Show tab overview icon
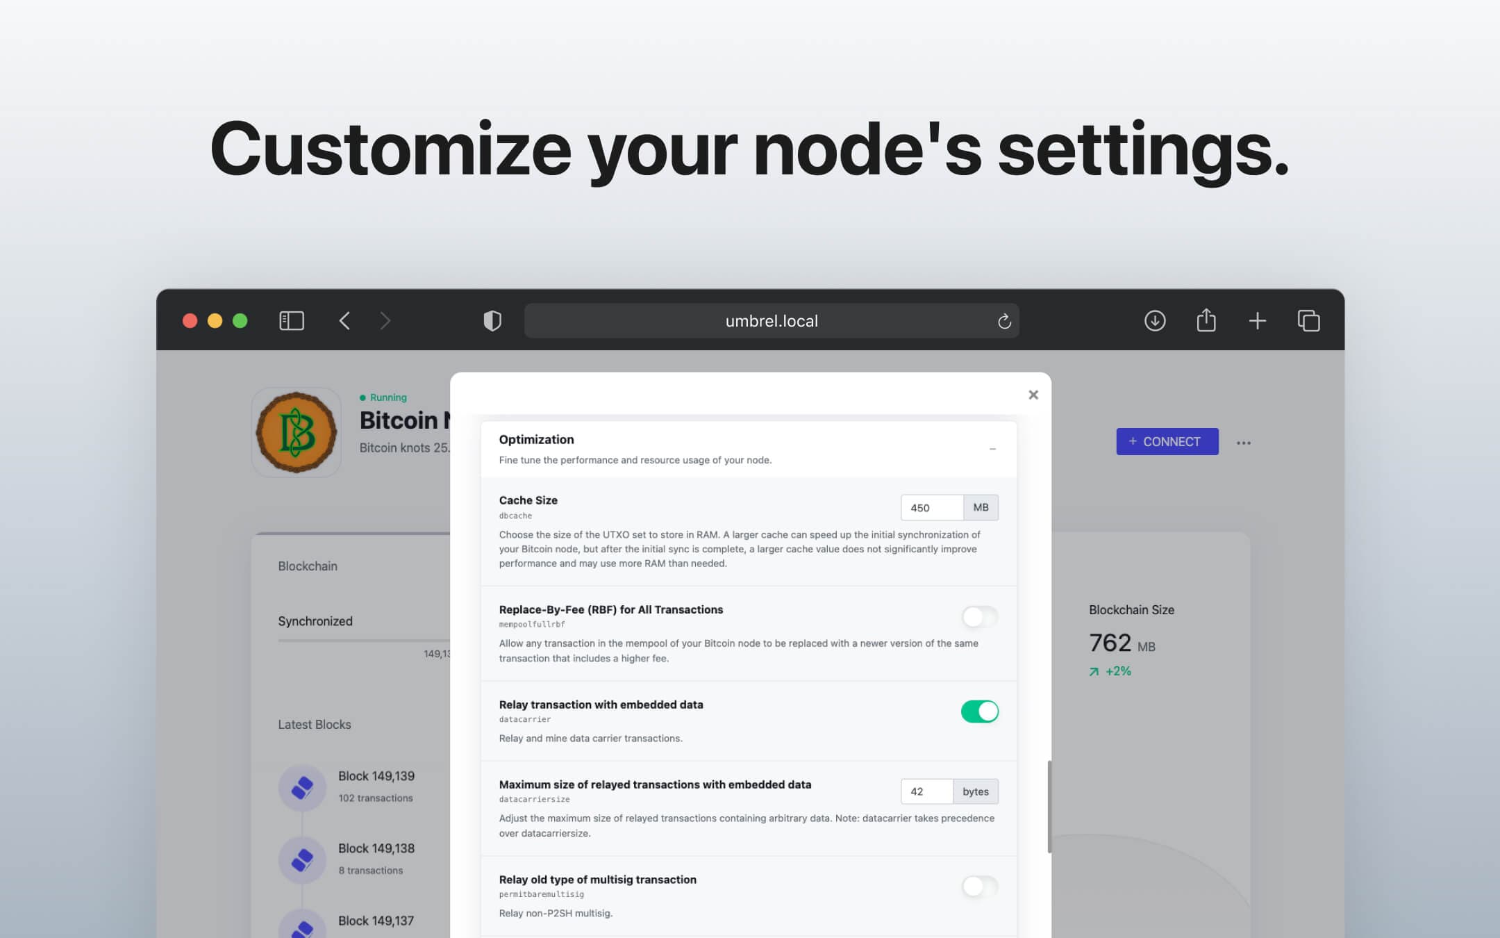1500x938 pixels. (1308, 320)
